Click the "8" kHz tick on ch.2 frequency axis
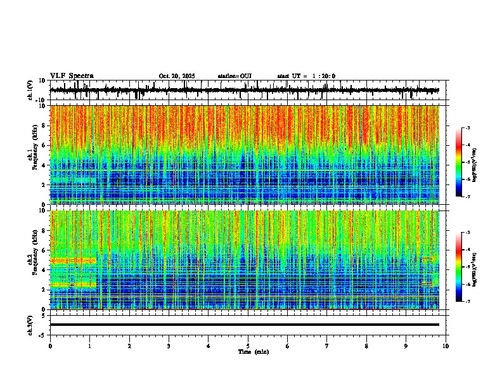This screenshot has height=388, width=502. click(44, 231)
